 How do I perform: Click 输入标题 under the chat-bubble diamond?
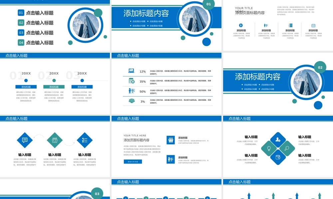click(25, 155)
